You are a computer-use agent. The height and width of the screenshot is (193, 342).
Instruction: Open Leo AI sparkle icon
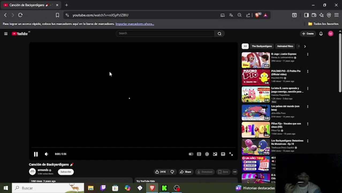(321, 15)
